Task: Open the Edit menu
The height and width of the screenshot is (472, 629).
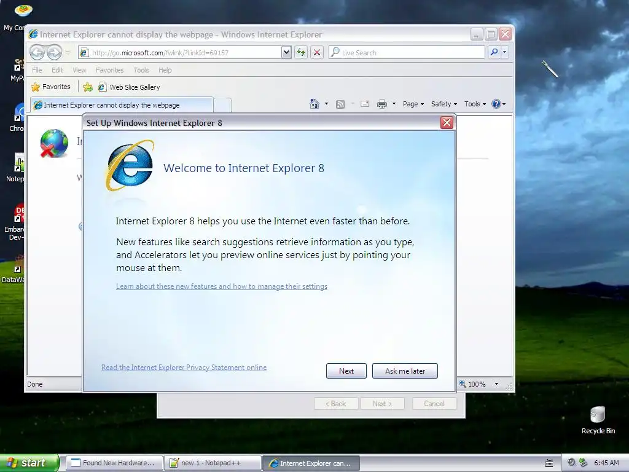Action: tap(57, 70)
